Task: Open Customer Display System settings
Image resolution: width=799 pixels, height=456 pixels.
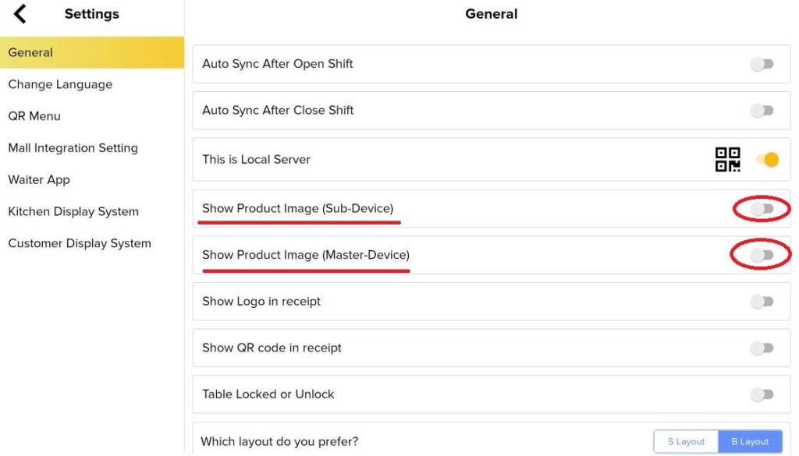Action: [x=80, y=244]
